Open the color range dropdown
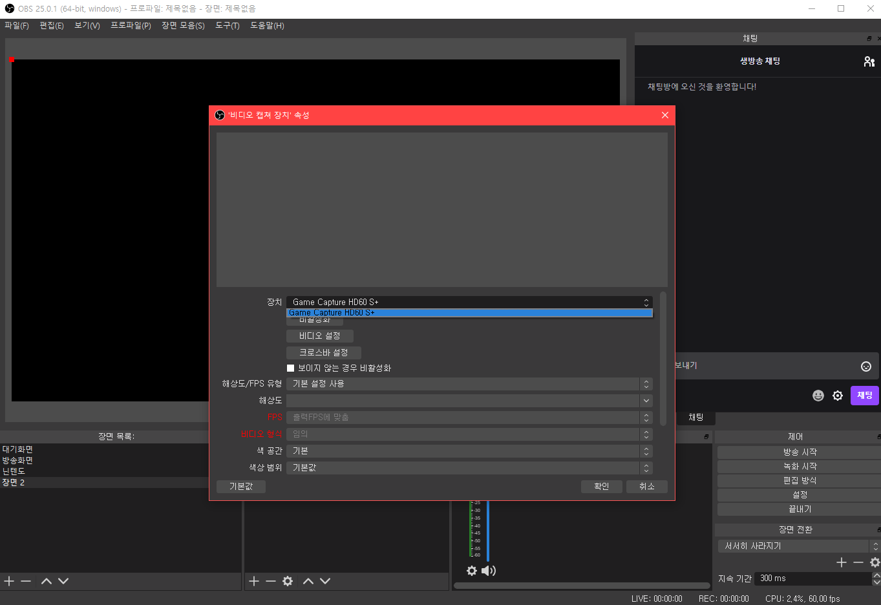Screen dimensions: 881x605 point(469,468)
